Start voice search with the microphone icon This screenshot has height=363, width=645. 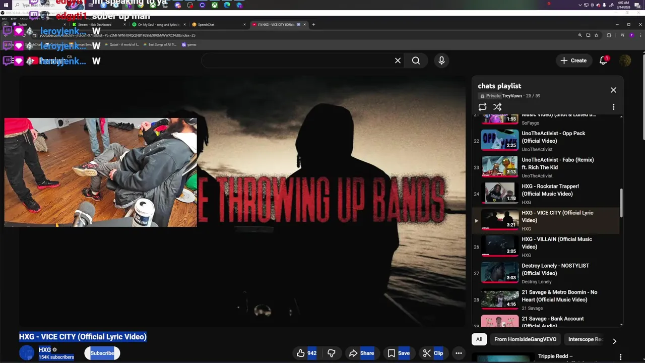pyautogui.click(x=441, y=60)
